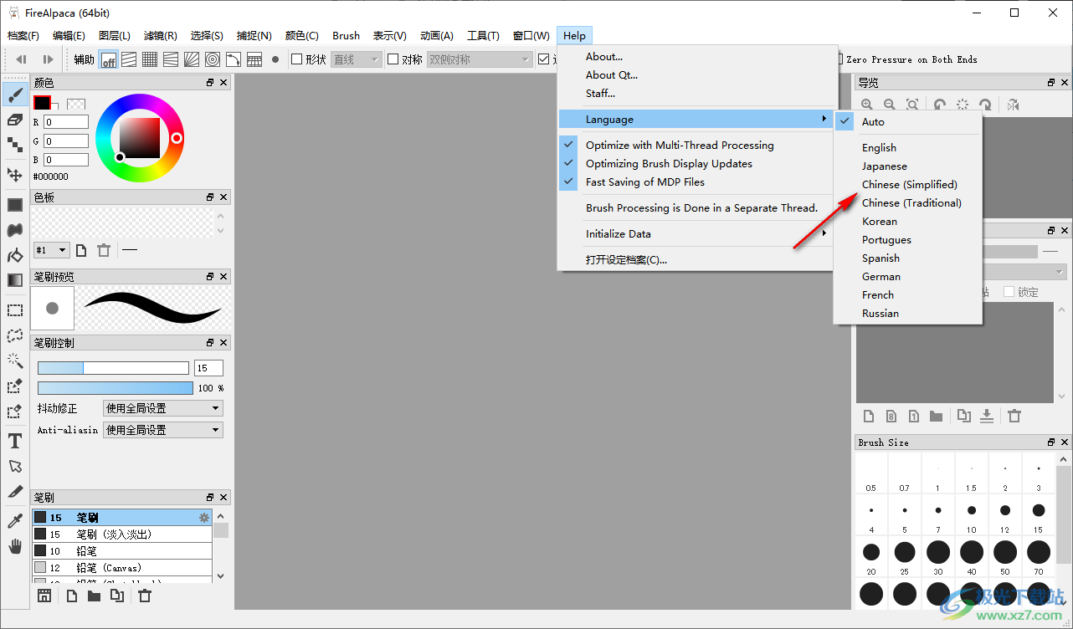Add new layer in layer panel
1073x629 pixels.
coord(869,416)
